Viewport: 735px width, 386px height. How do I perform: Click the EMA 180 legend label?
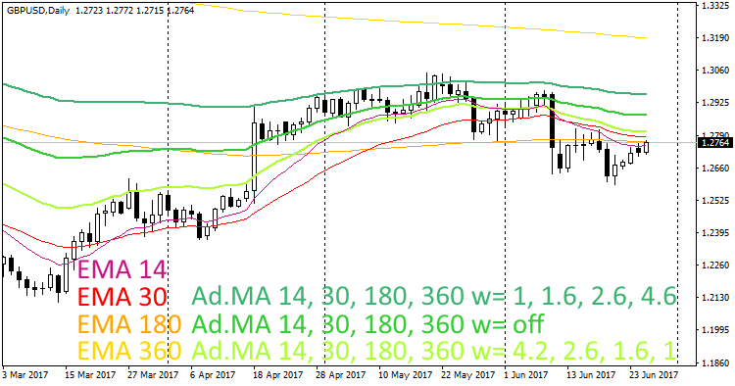click(129, 323)
